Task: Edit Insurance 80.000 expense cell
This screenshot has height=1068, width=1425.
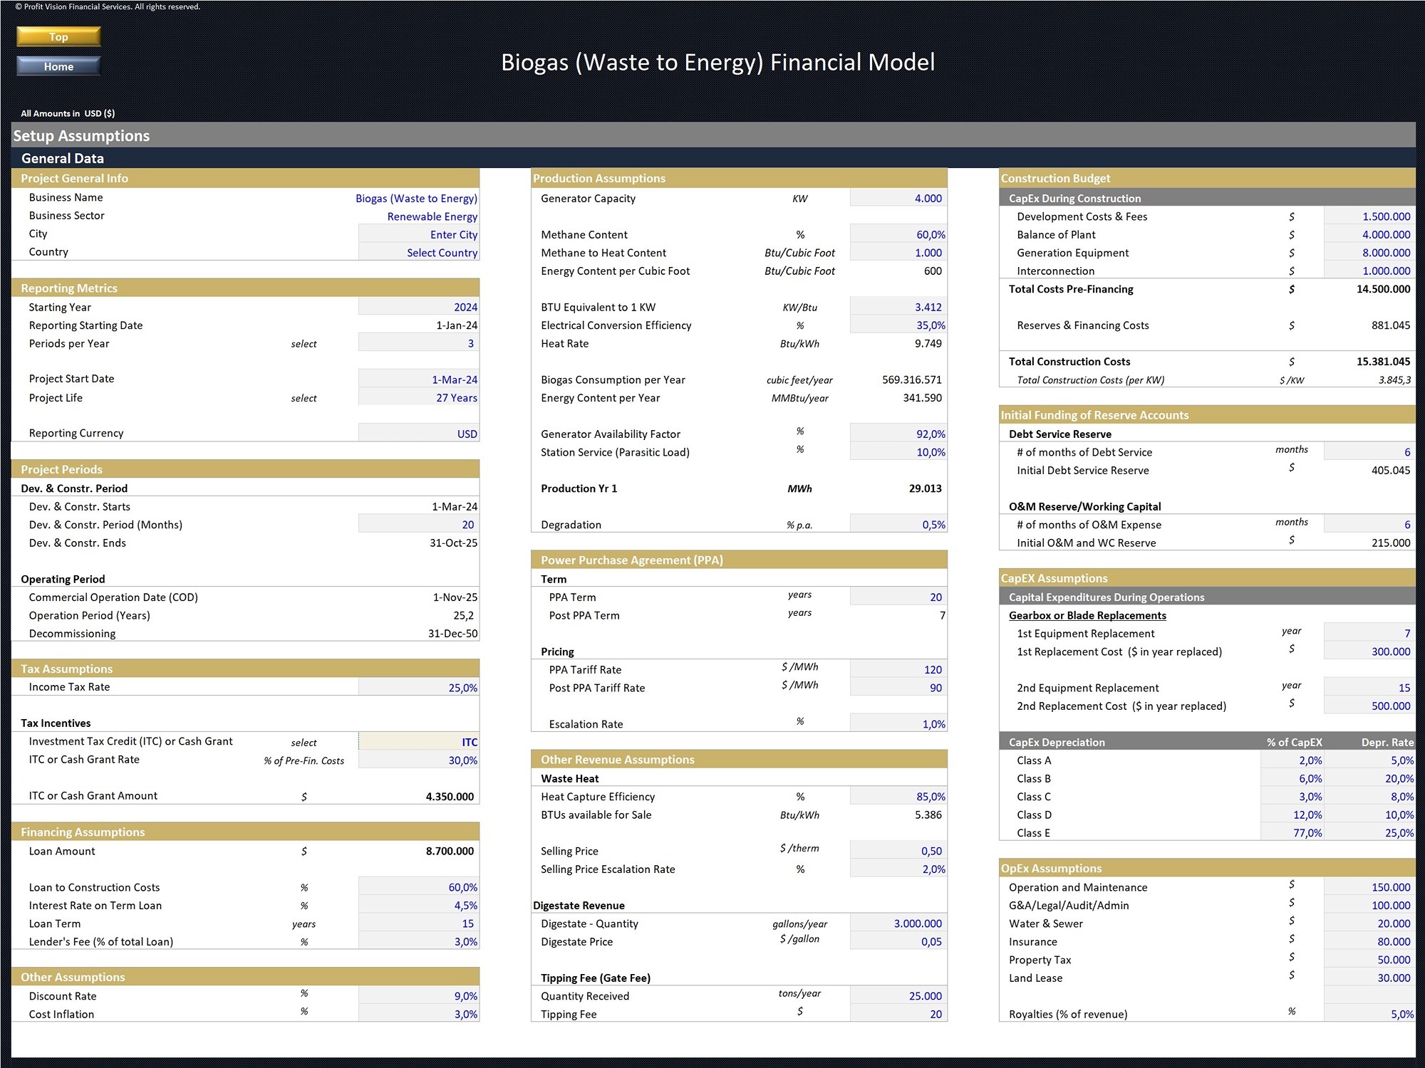Action: coord(1369,942)
